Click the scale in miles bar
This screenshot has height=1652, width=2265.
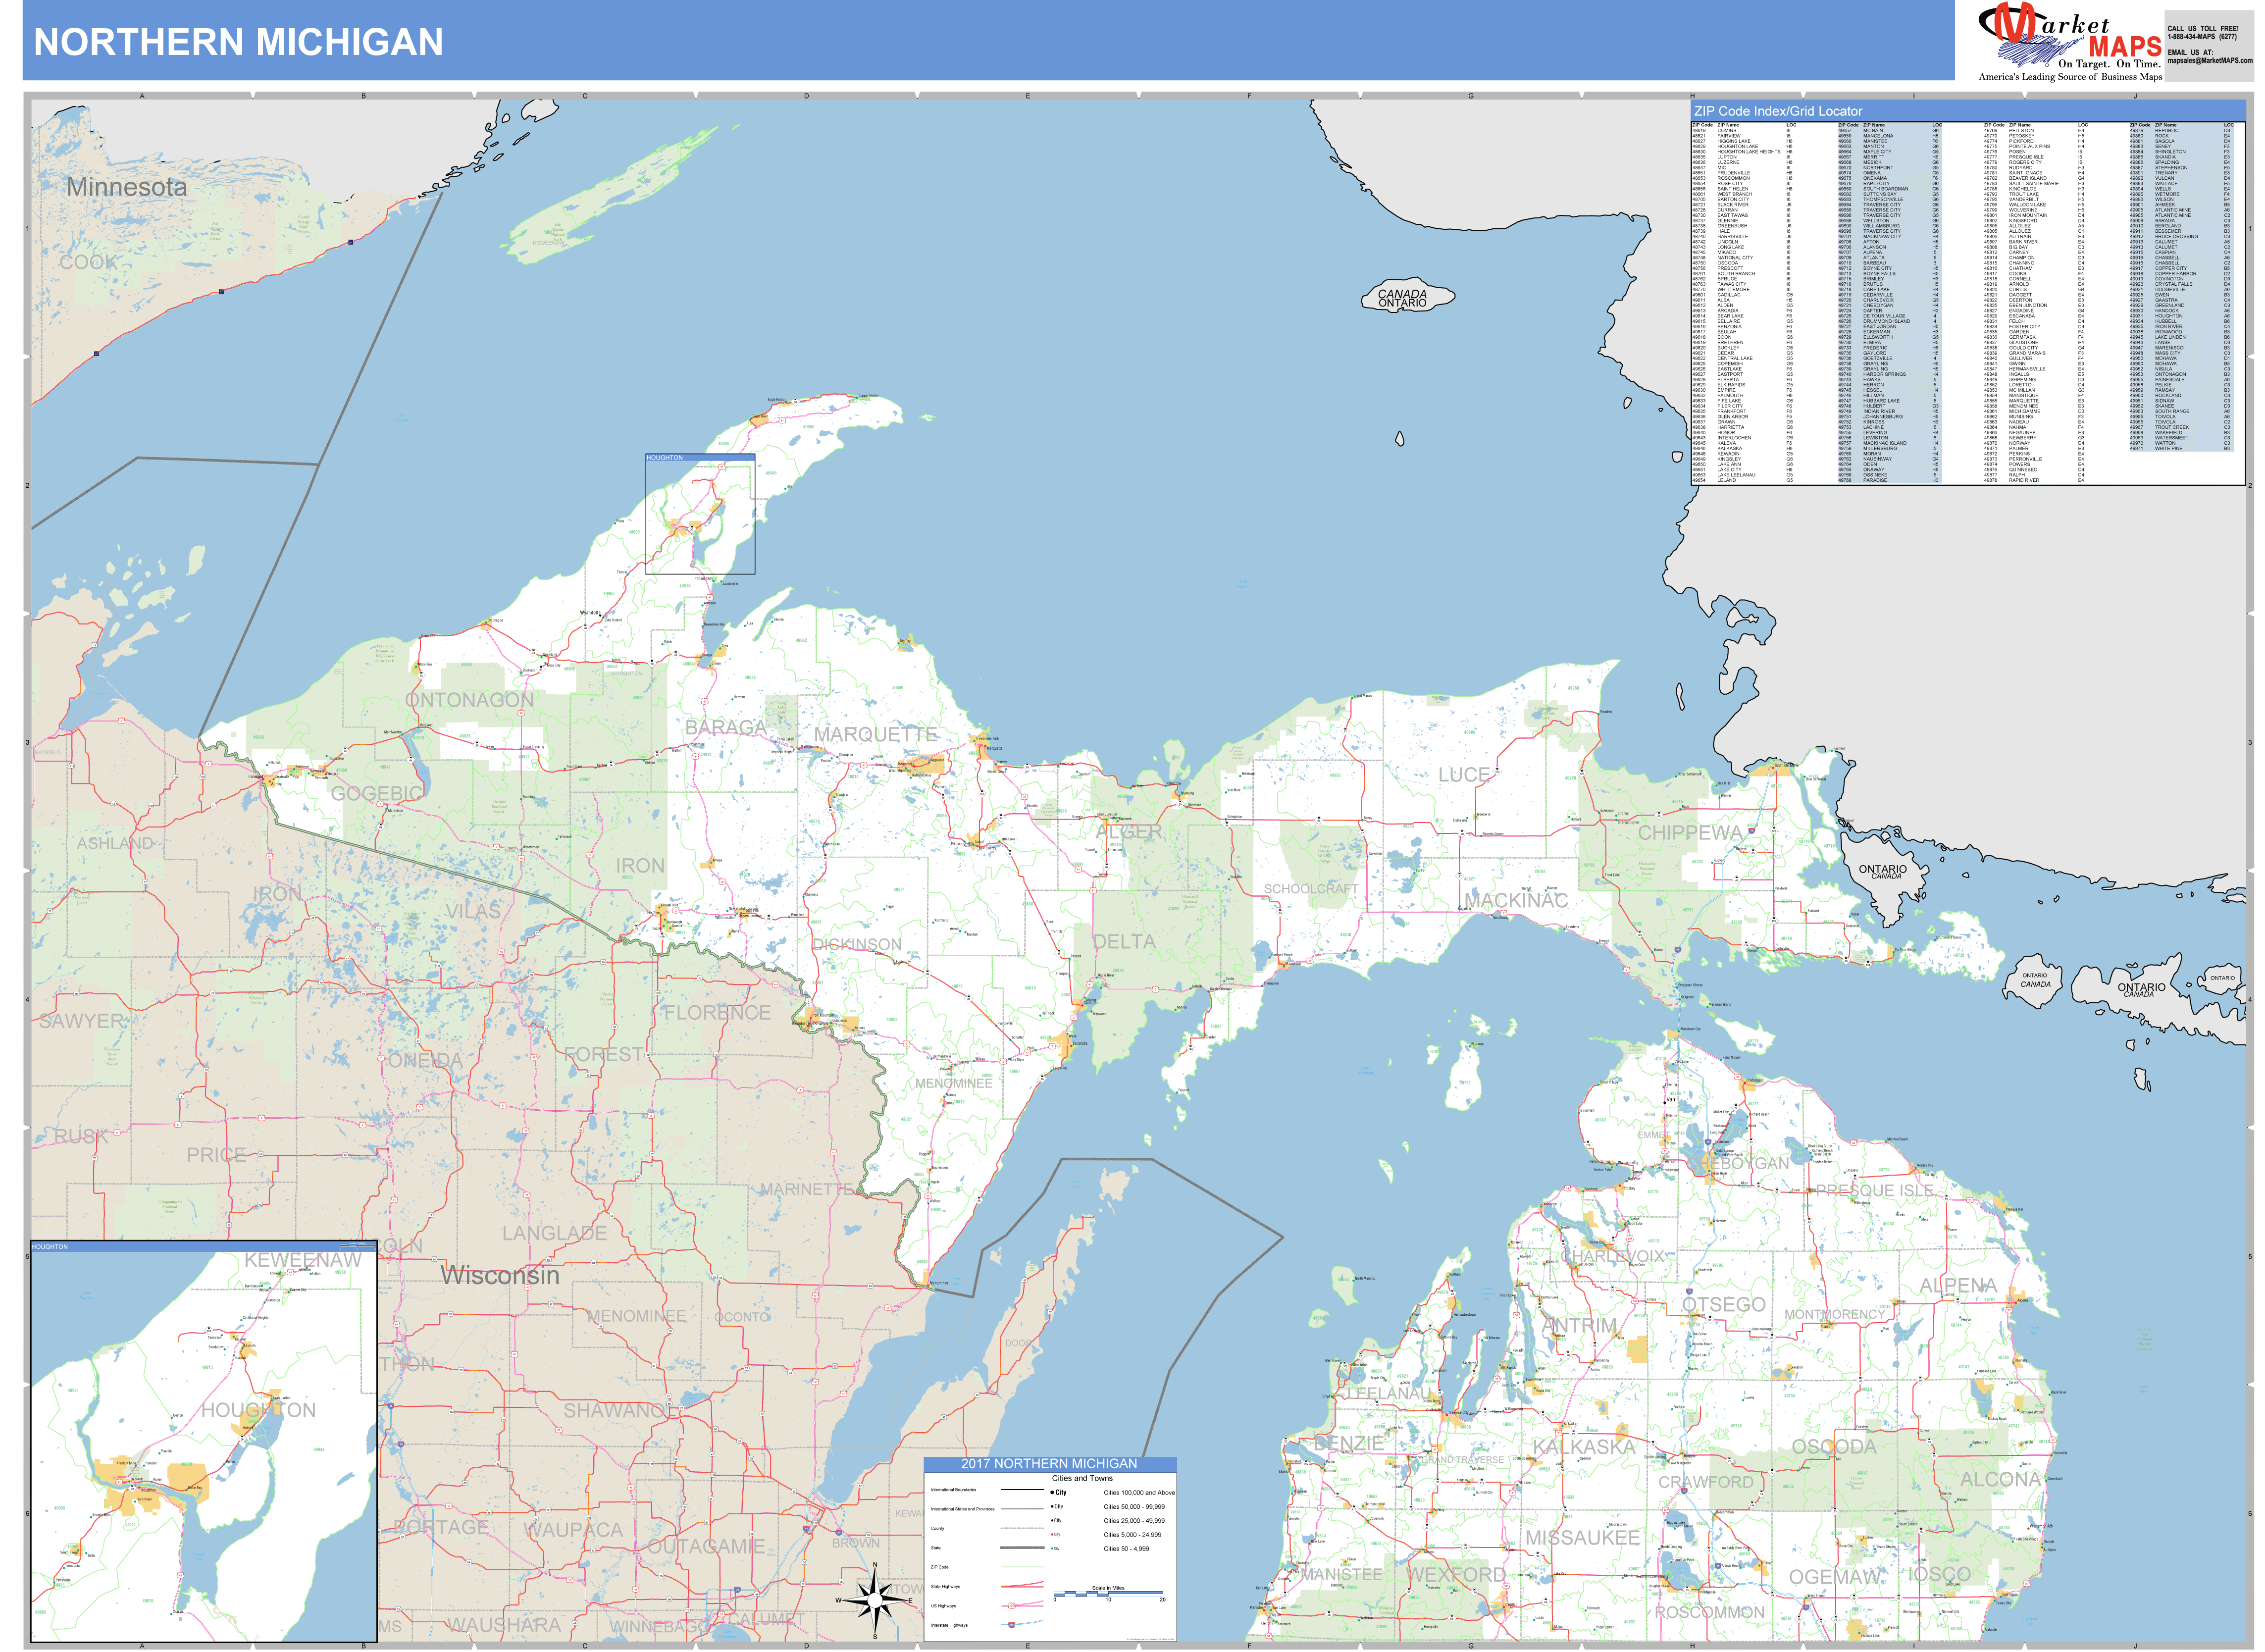tap(1108, 1593)
